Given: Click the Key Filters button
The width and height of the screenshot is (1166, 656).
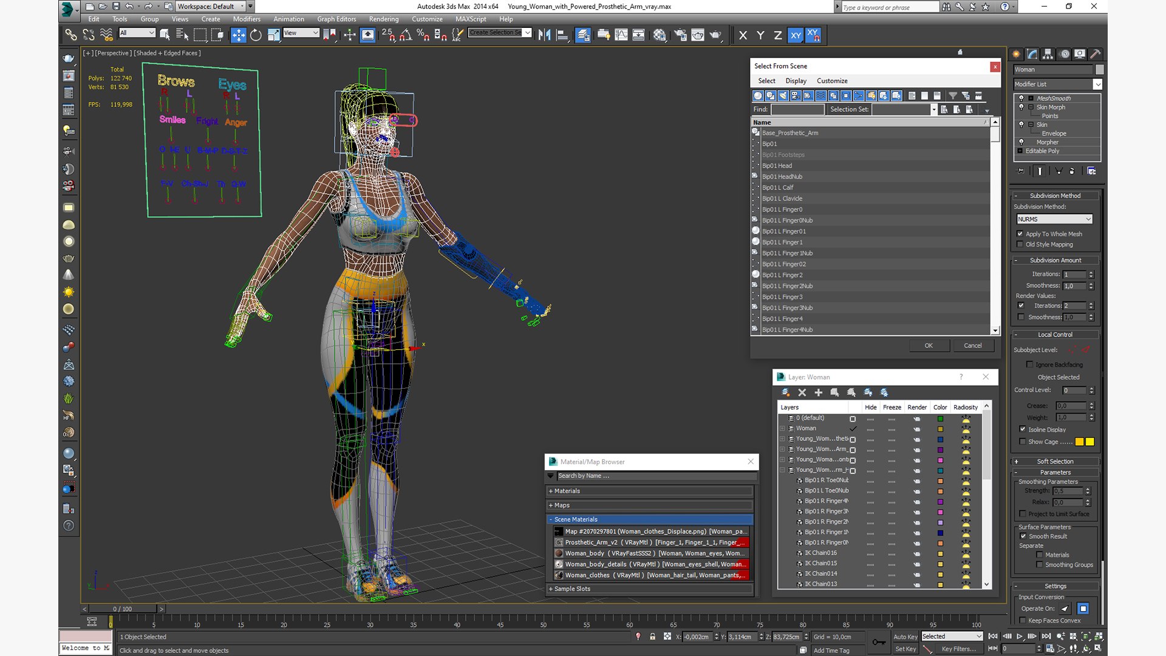Looking at the screenshot, I should pos(958,649).
